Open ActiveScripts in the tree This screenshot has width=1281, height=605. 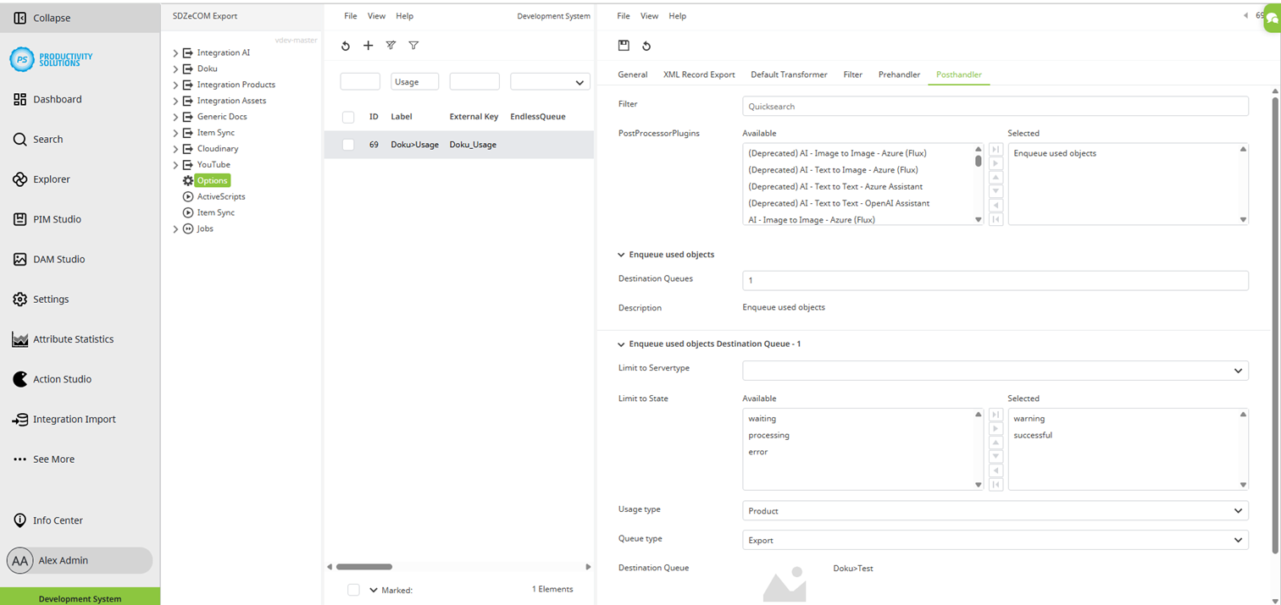214,196
